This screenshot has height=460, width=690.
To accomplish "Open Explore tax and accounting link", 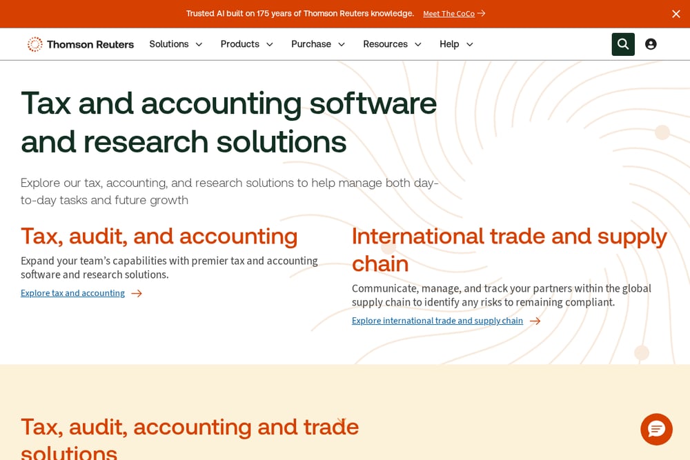I will (72, 293).
